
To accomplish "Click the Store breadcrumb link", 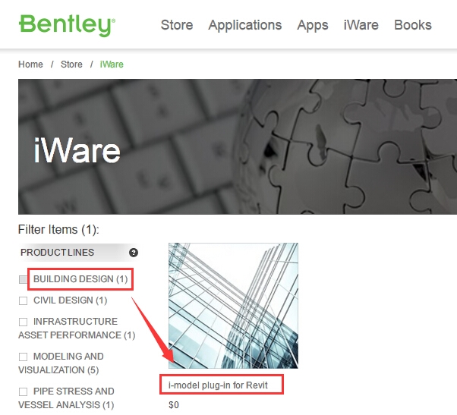I will point(71,64).
